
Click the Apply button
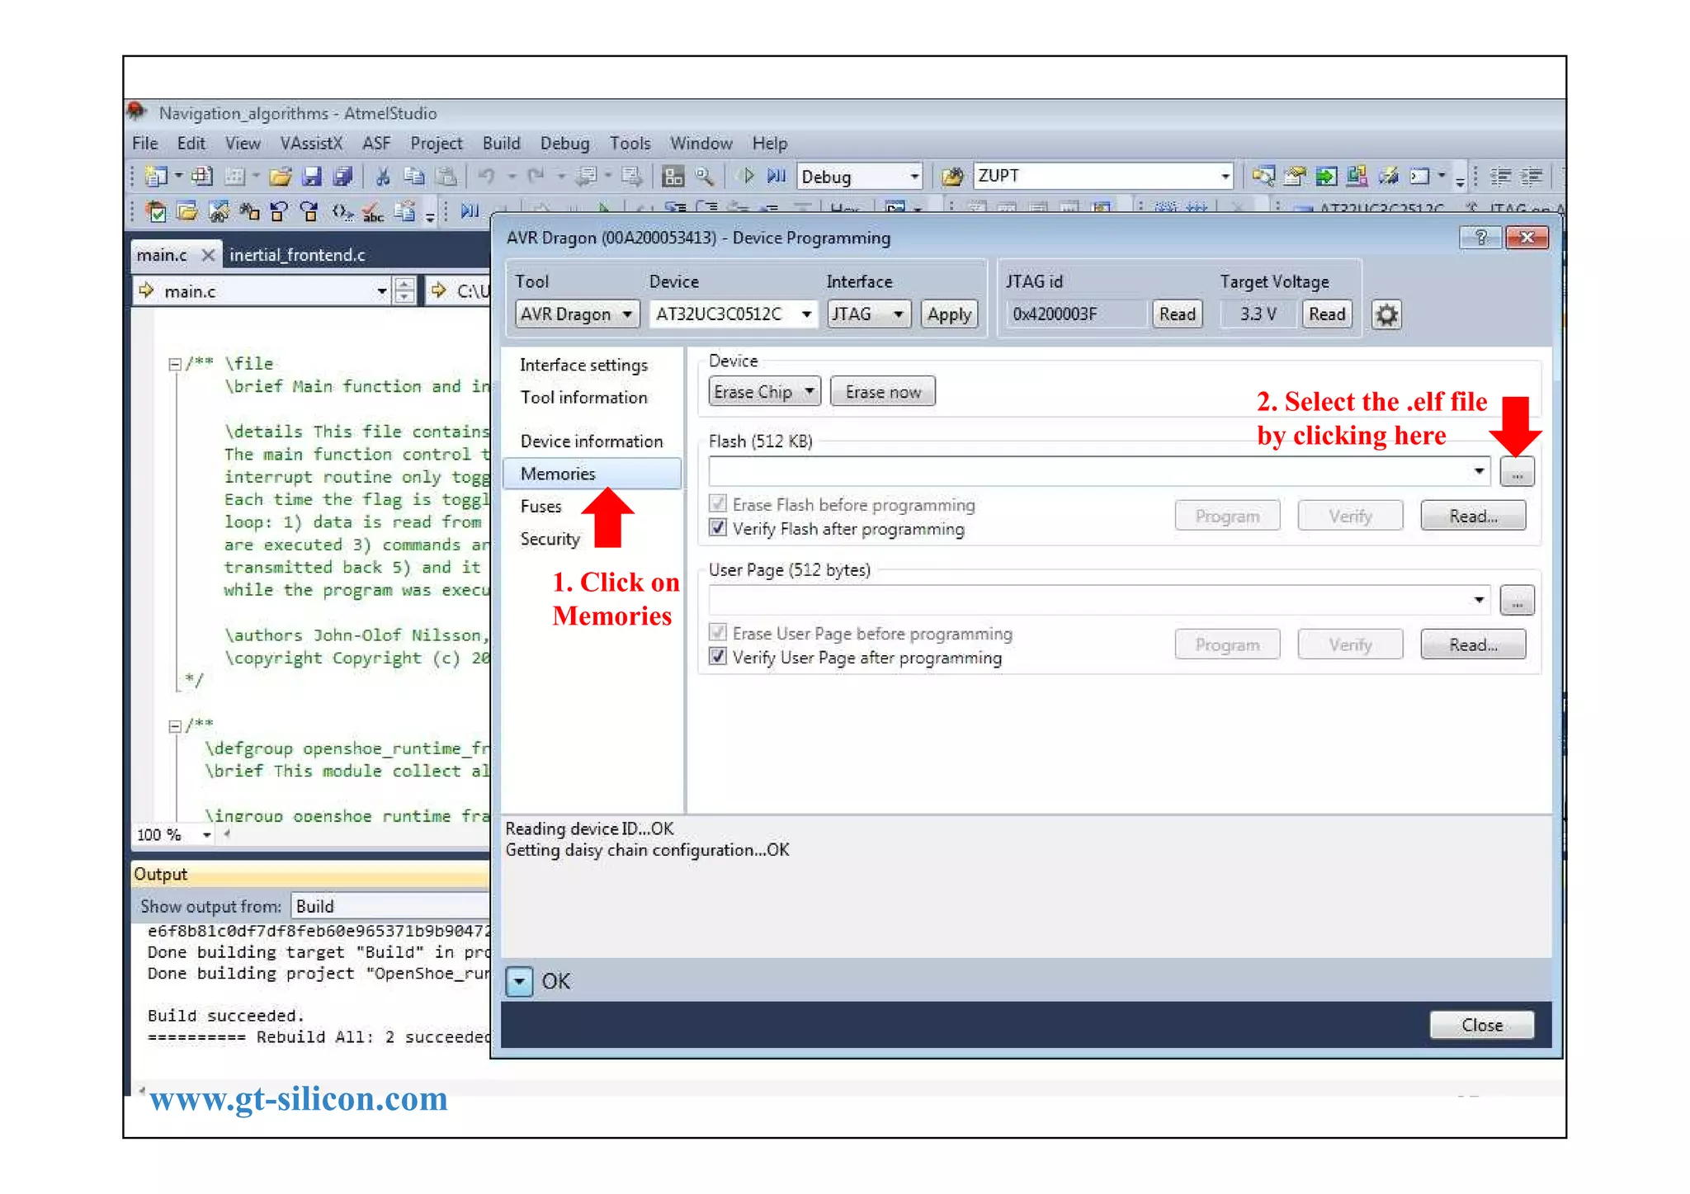[x=949, y=314]
